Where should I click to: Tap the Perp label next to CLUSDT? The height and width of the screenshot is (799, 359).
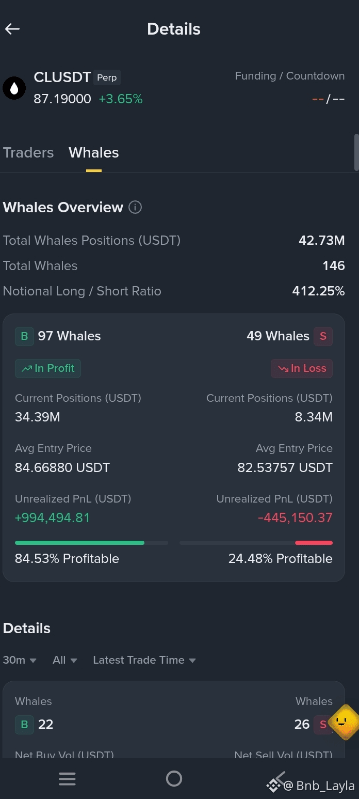click(x=107, y=77)
